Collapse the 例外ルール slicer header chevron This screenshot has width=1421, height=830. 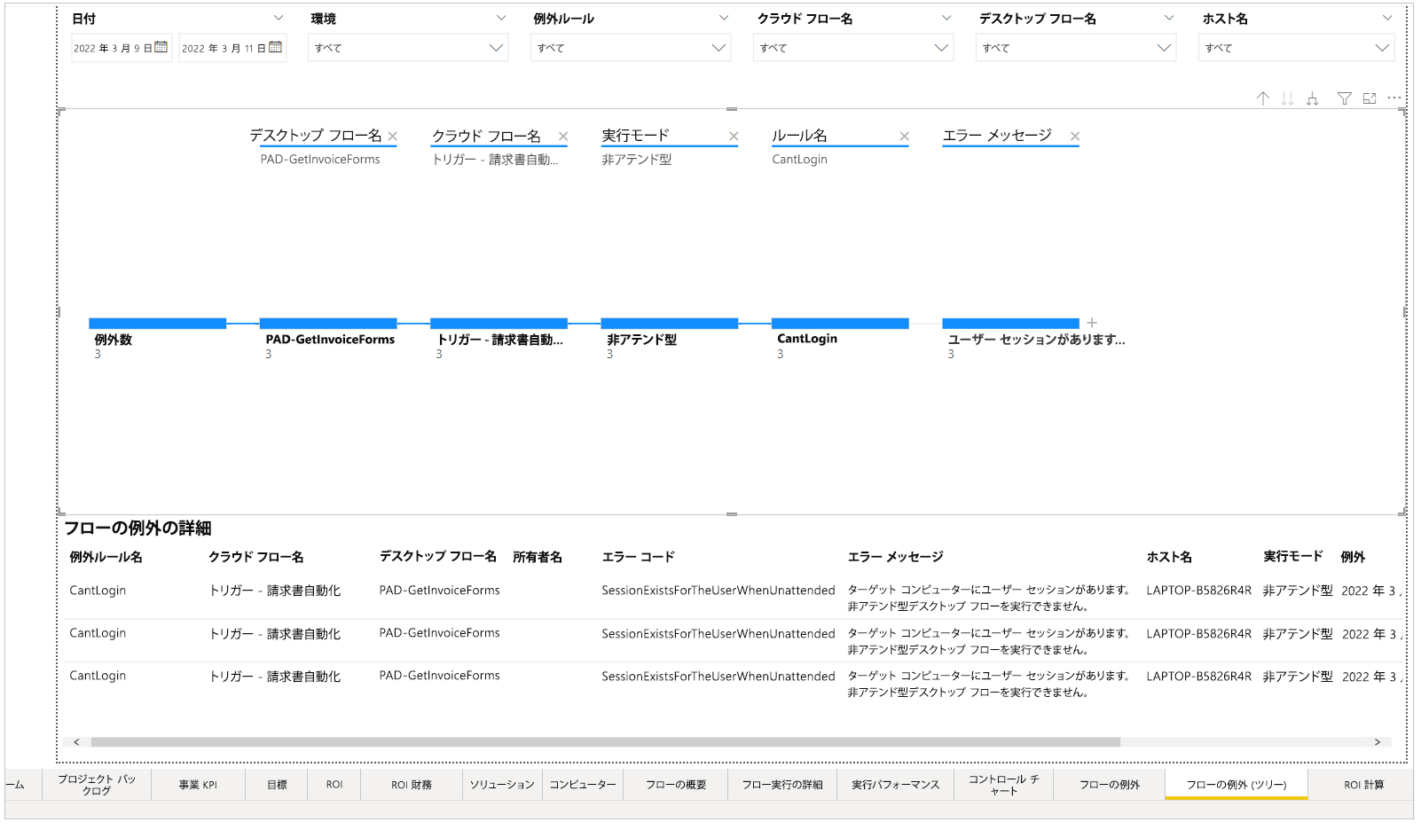point(724,18)
